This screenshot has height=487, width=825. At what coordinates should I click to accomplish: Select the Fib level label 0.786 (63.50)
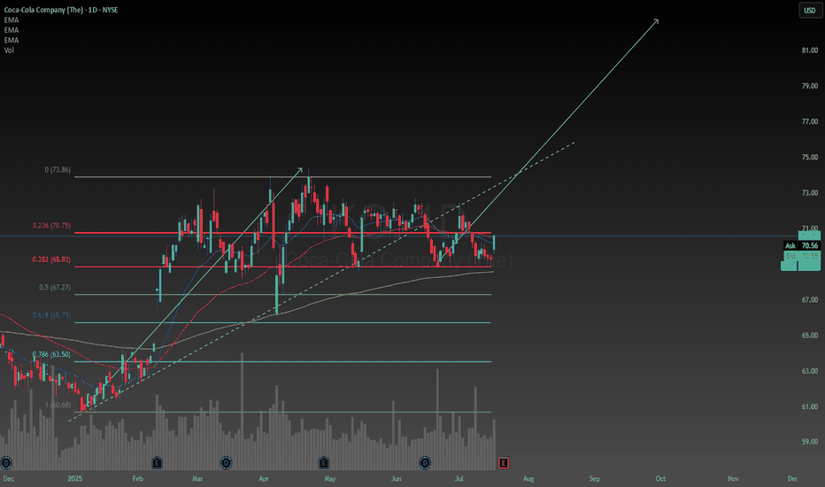pos(51,354)
